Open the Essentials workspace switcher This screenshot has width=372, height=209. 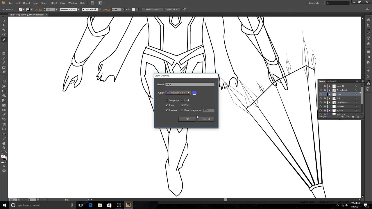pos(315,3)
